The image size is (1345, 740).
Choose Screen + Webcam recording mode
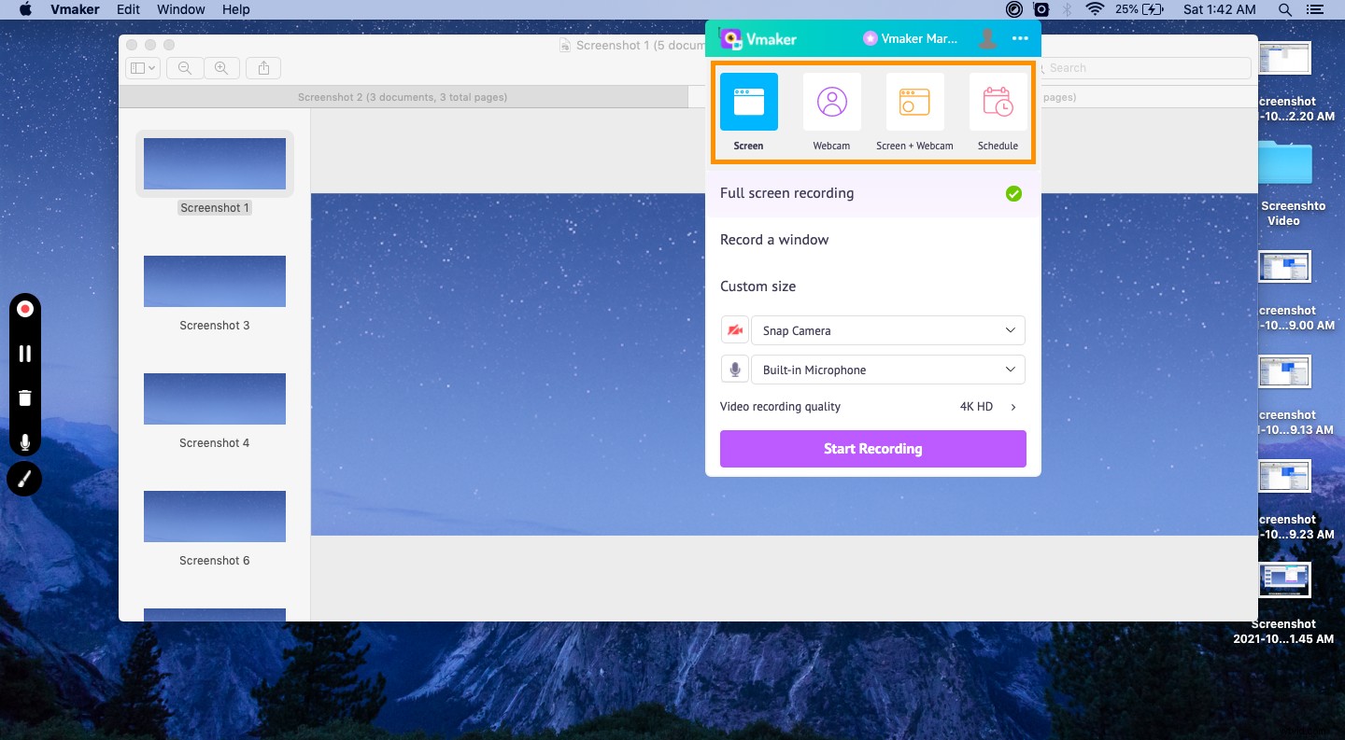914,102
